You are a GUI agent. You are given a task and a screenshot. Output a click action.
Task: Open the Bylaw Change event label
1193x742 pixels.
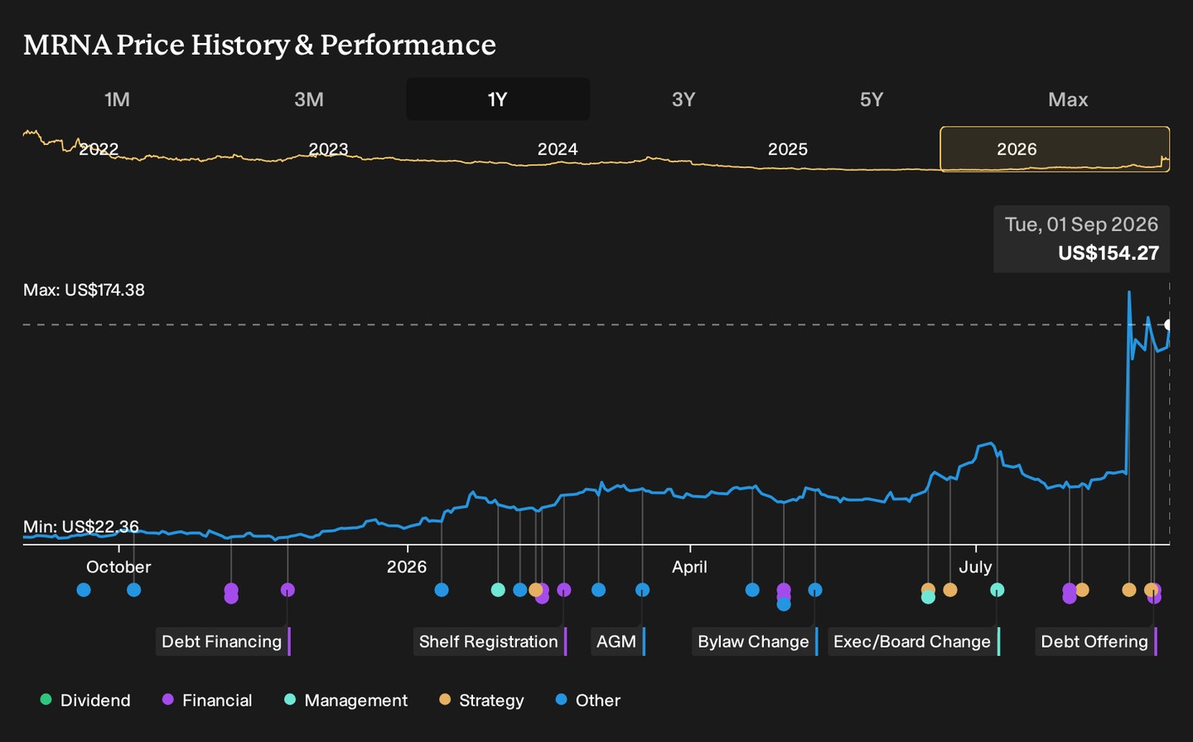755,642
